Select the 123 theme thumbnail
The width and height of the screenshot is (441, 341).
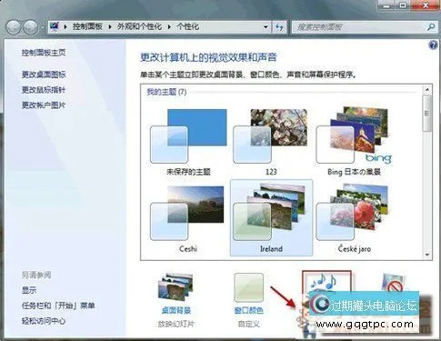(271, 142)
